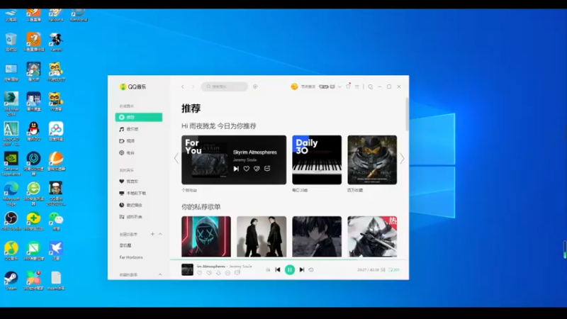Like current song in player bar
Viewport: 567px width, 319px height.
200,273
